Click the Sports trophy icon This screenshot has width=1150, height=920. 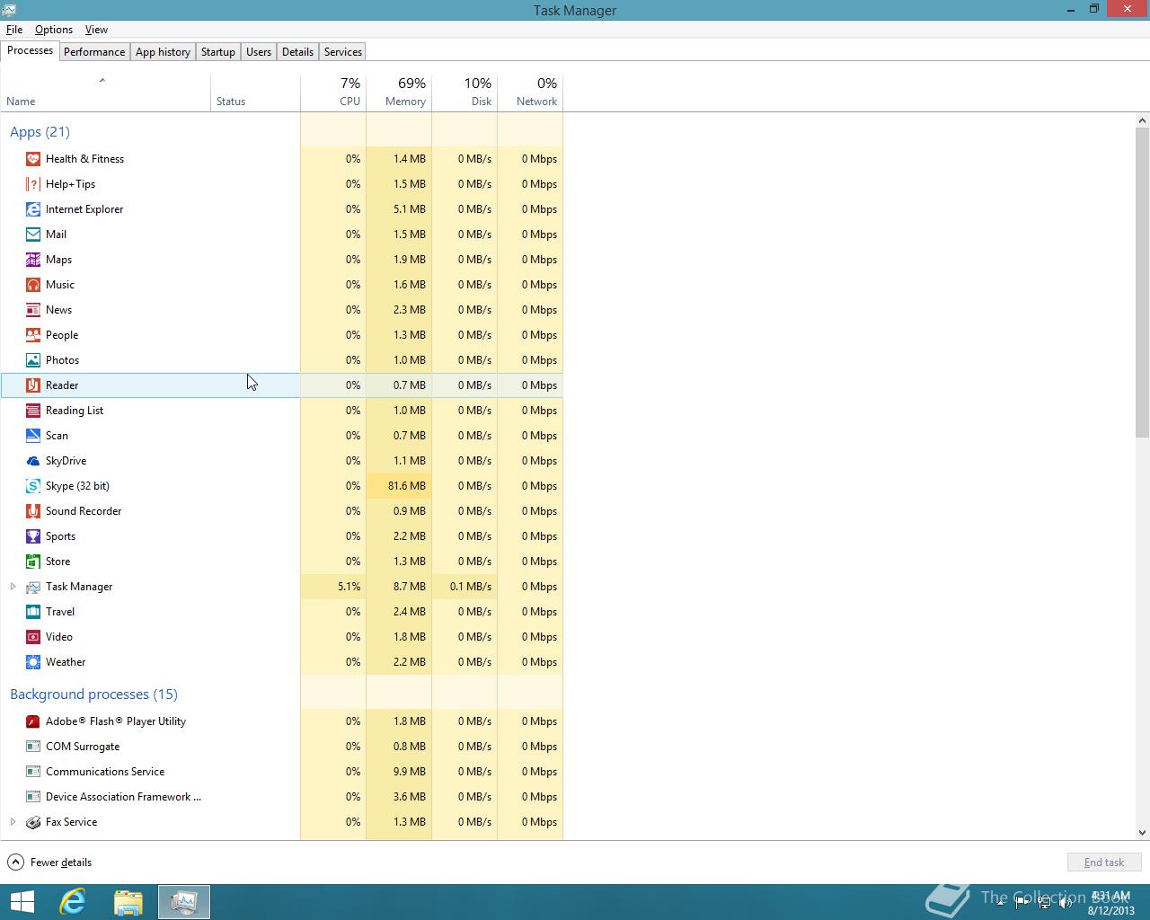[x=33, y=536]
